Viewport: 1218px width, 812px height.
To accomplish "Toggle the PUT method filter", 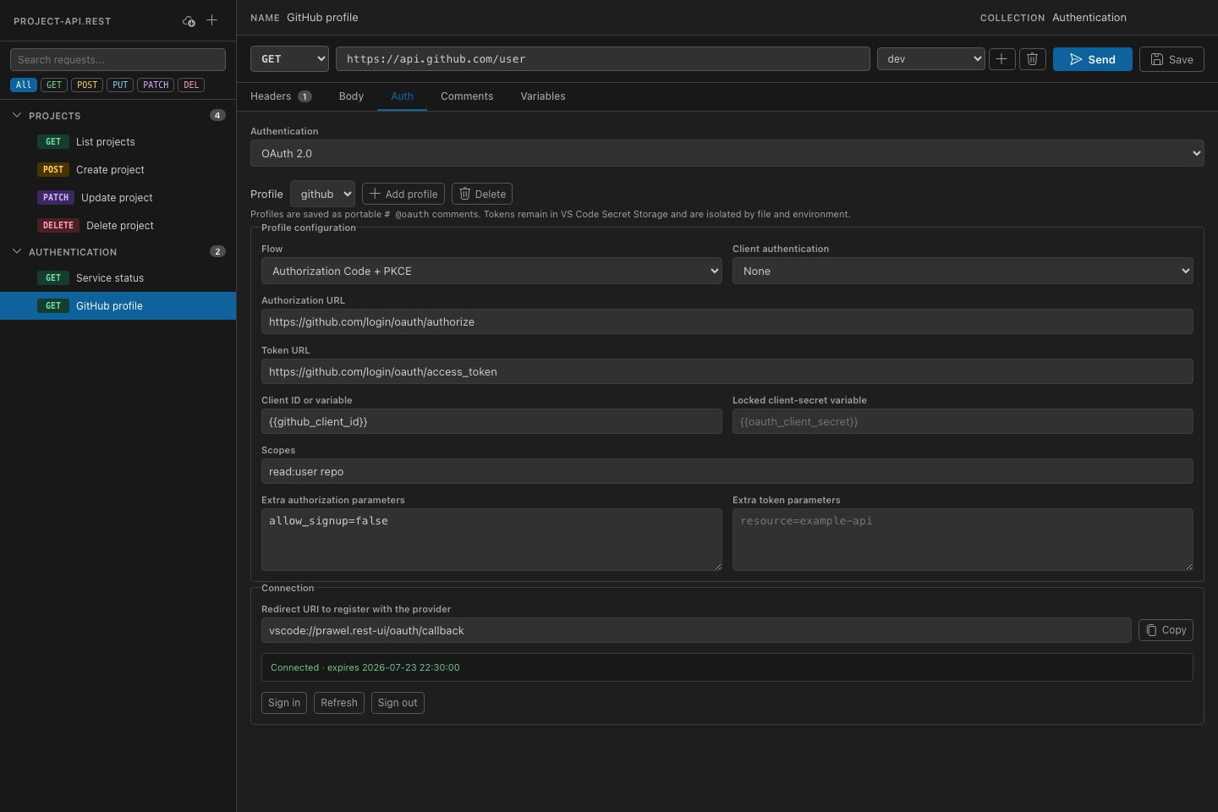I will pos(120,85).
